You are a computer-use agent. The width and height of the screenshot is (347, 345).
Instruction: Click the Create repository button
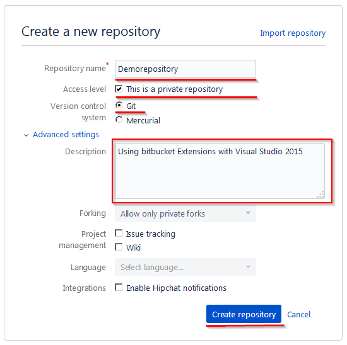coord(244,314)
